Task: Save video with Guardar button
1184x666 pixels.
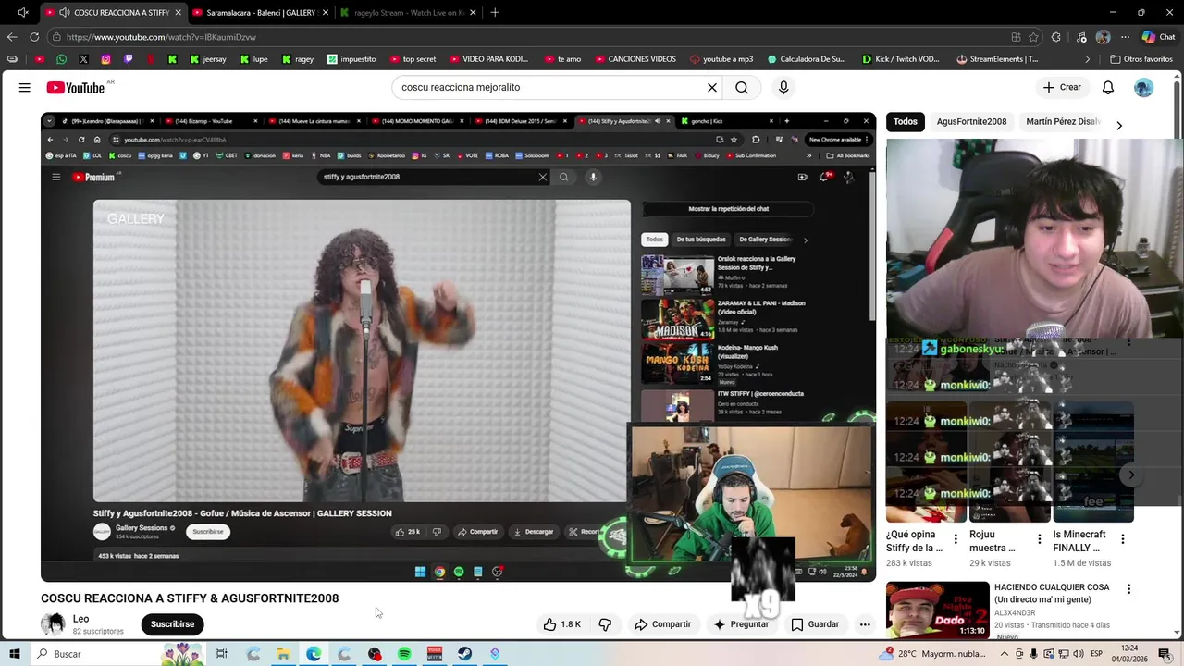Action: point(815,624)
